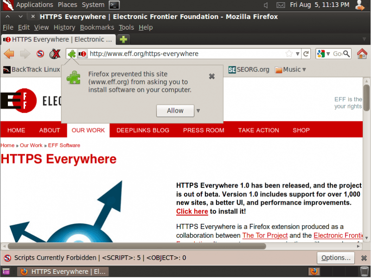Click the Google search engine icon
Image resolution: width=371 pixels, height=278 pixels.
pos(321,54)
